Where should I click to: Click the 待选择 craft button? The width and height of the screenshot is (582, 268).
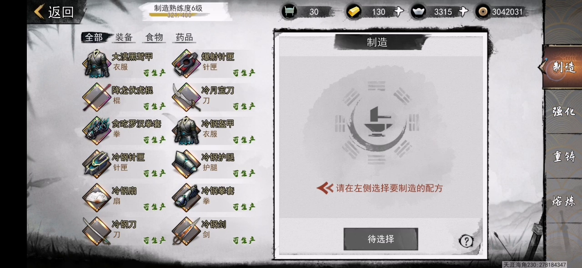click(x=381, y=239)
